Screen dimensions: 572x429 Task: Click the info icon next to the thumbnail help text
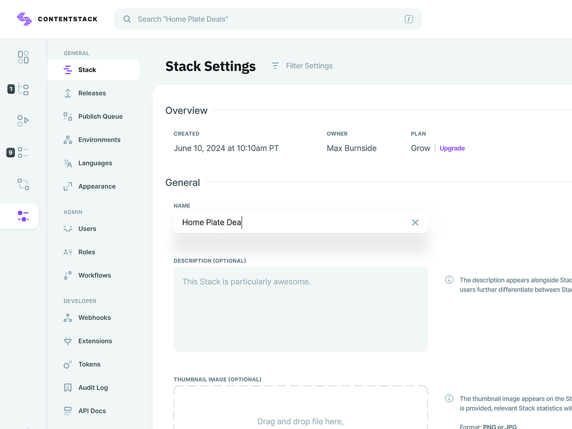pyautogui.click(x=449, y=398)
